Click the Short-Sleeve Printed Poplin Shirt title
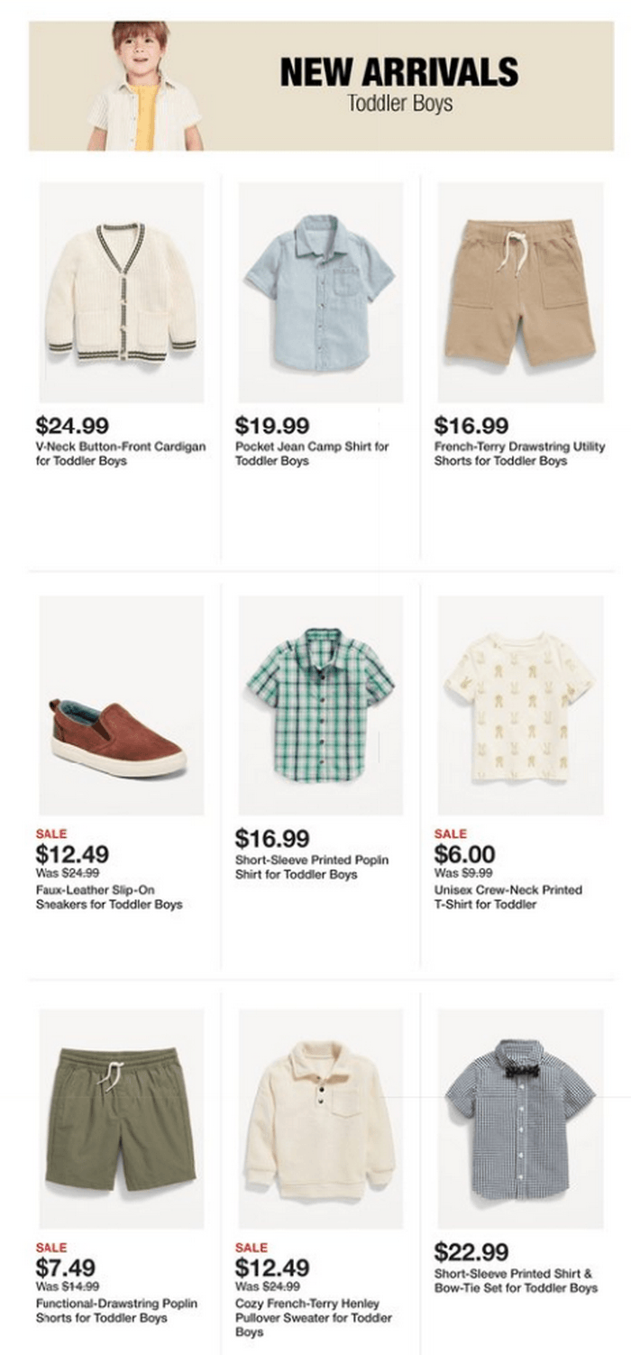Screen dimensions: 631x1355 312,867
